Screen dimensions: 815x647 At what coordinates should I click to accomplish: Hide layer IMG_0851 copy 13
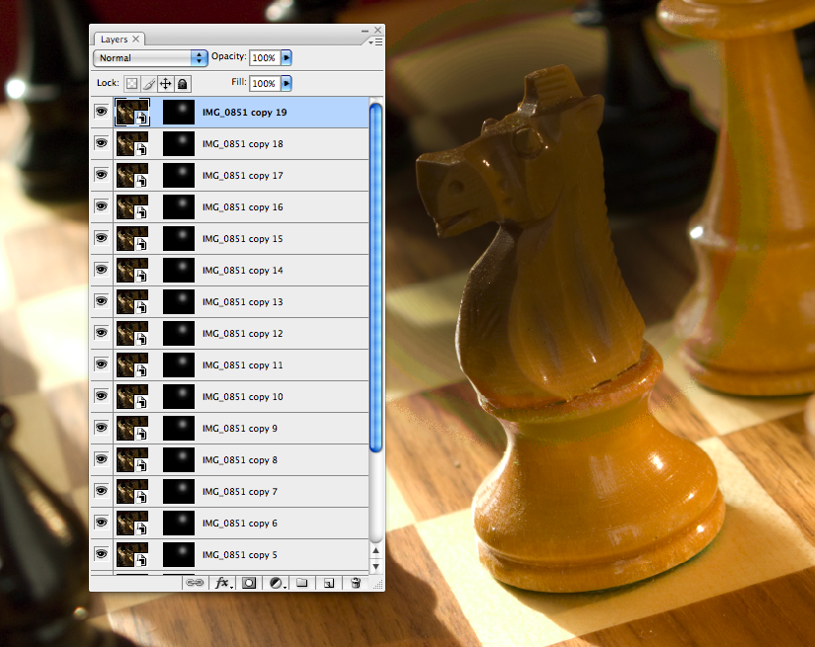pyautogui.click(x=102, y=301)
